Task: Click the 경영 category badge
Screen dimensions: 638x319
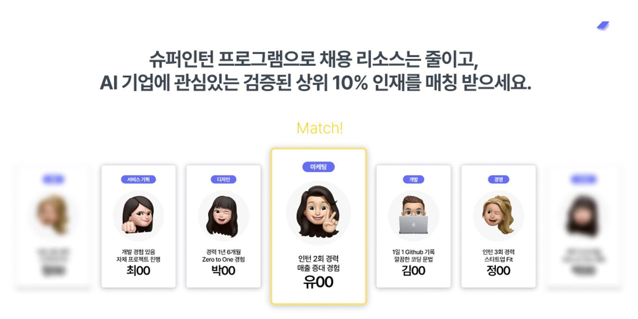Action: point(498,179)
